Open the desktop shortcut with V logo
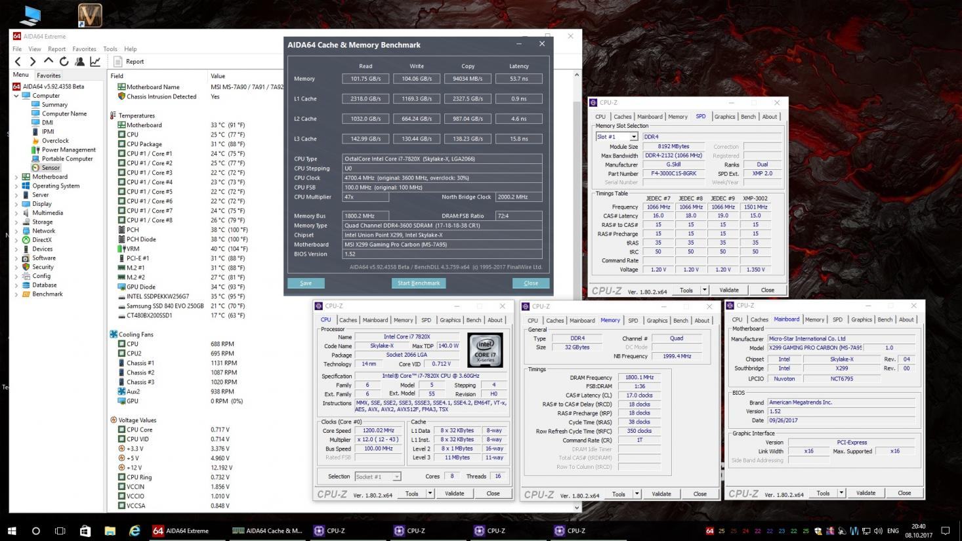Image resolution: width=962 pixels, height=541 pixels. tap(90, 15)
